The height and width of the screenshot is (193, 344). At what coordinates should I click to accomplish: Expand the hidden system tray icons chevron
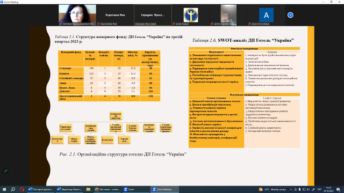point(291,189)
